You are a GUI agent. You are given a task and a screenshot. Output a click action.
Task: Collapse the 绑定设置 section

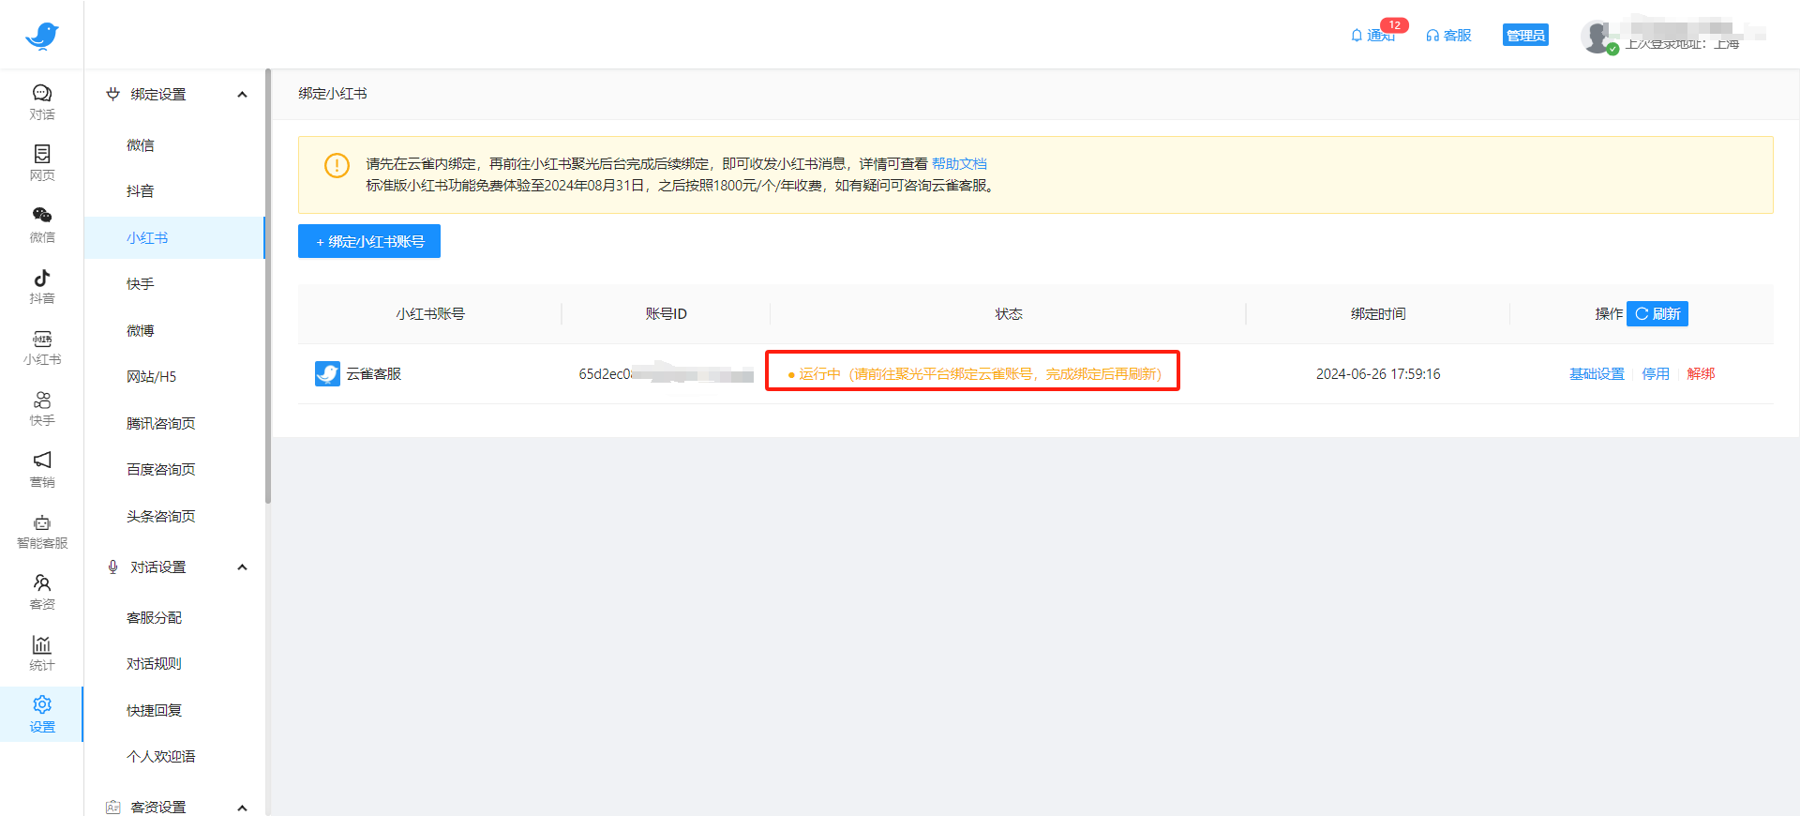242,95
